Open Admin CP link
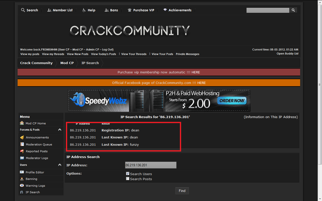The width and height of the screenshot is (322, 201). pyautogui.click(x=93, y=49)
